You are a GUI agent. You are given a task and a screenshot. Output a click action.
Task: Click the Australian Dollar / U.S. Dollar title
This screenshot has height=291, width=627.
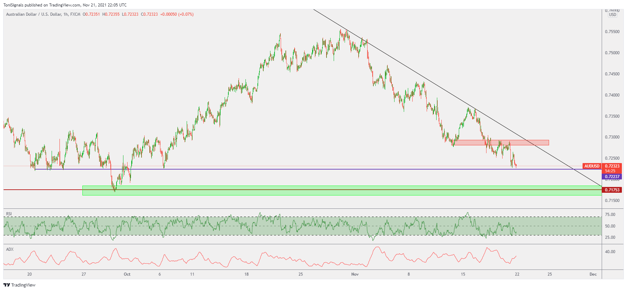34,14
